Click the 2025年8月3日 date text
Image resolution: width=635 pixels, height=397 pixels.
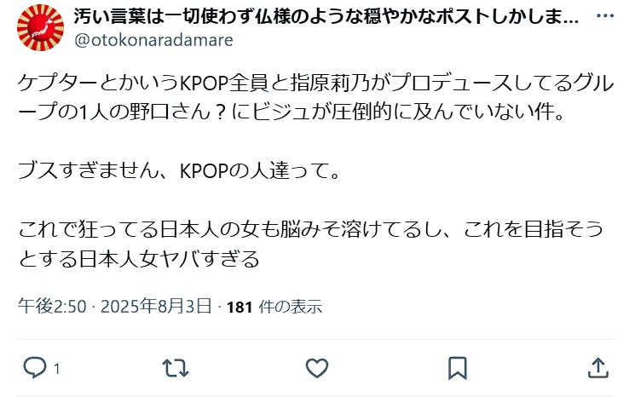point(156,307)
